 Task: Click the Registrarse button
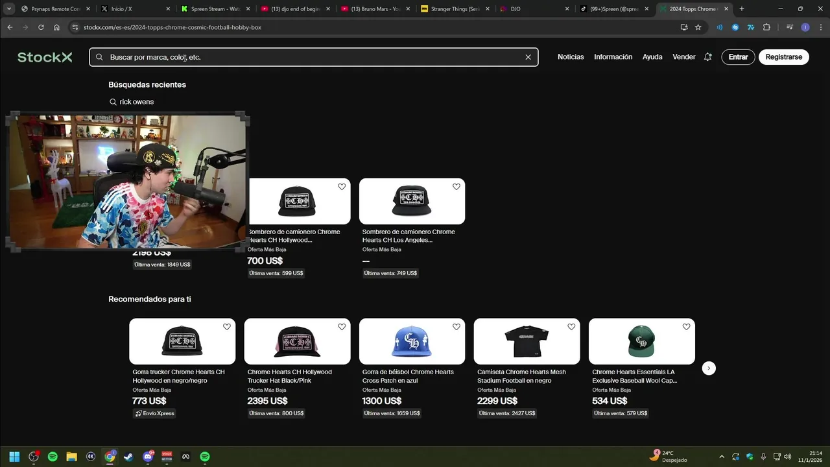click(x=783, y=57)
